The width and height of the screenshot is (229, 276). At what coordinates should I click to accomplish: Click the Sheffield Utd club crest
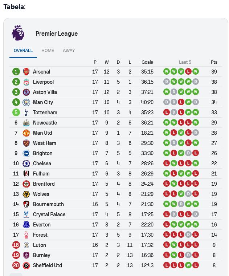click(x=26, y=265)
